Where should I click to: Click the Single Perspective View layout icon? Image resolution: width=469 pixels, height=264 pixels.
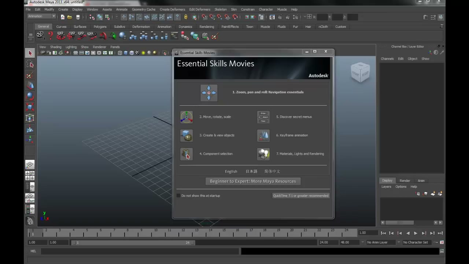pos(30,165)
